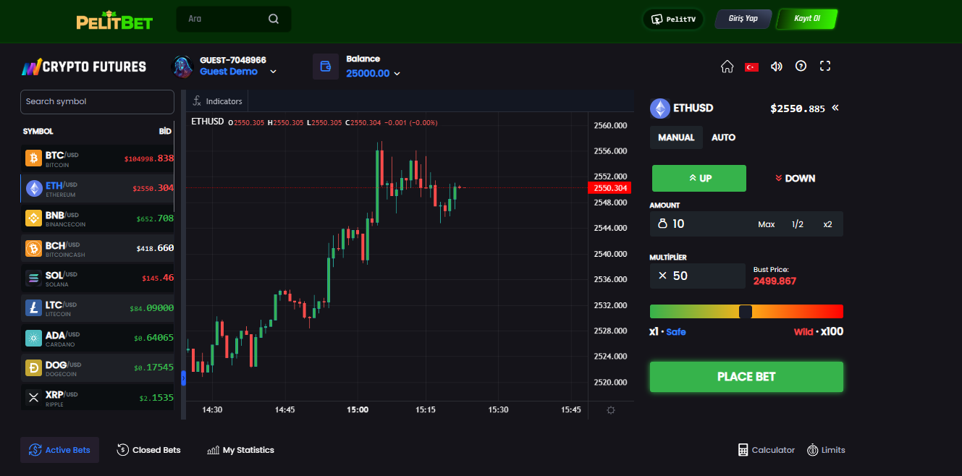Open the Active Bets tab
Image resolution: width=962 pixels, height=476 pixels.
tap(59, 450)
